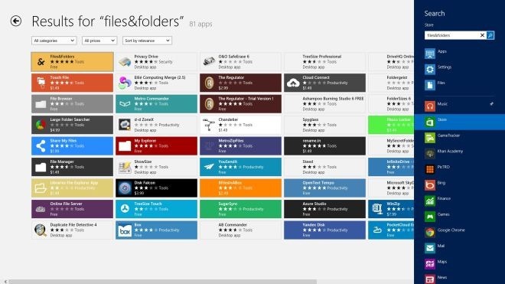The width and height of the screenshot is (505, 284).
Task: Clear the search box with X
Action: (x=482, y=35)
